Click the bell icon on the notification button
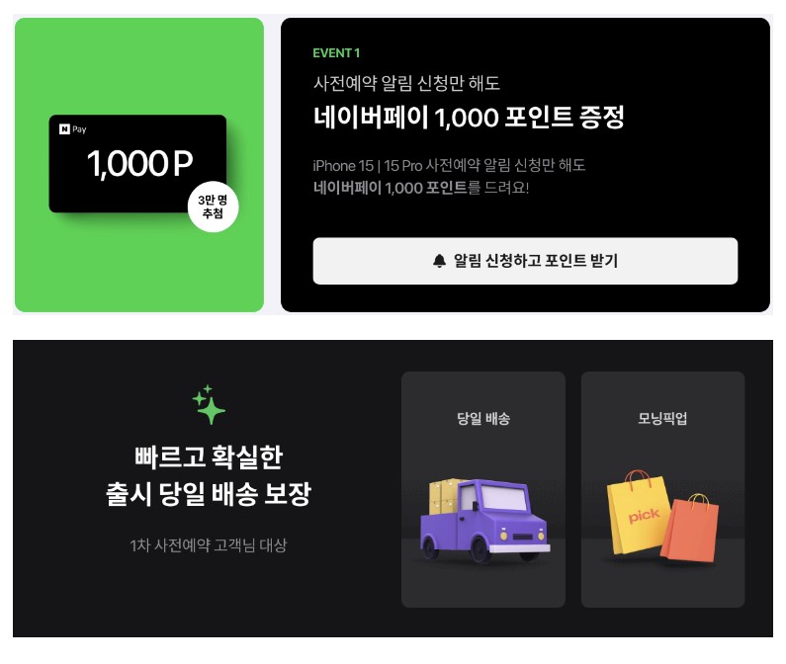Image resolution: width=786 pixels, height=664 pixels. [x=439, y=261]
